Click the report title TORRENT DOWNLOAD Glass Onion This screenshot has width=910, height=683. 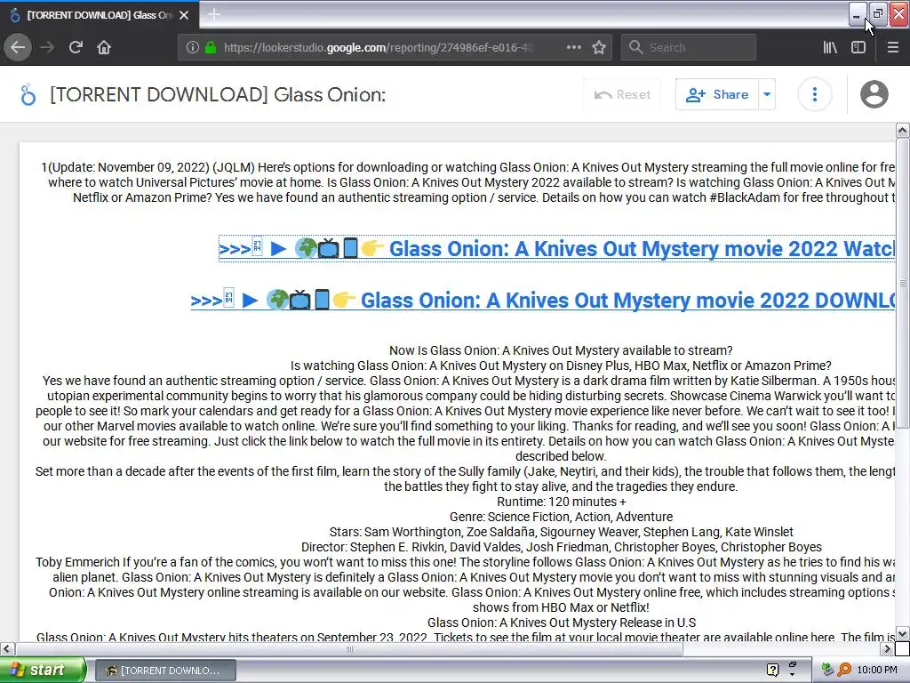point(218,94)
